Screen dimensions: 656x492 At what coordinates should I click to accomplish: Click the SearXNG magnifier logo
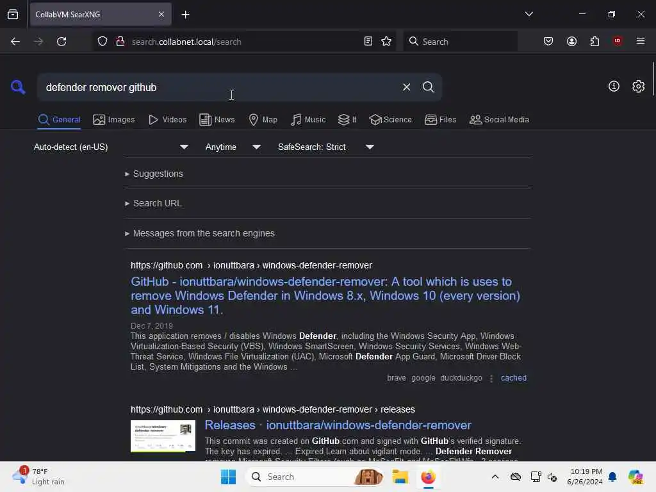pos(18,87)
